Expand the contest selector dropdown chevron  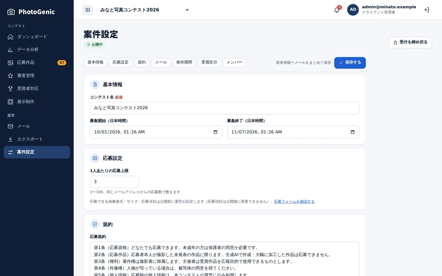187,10
